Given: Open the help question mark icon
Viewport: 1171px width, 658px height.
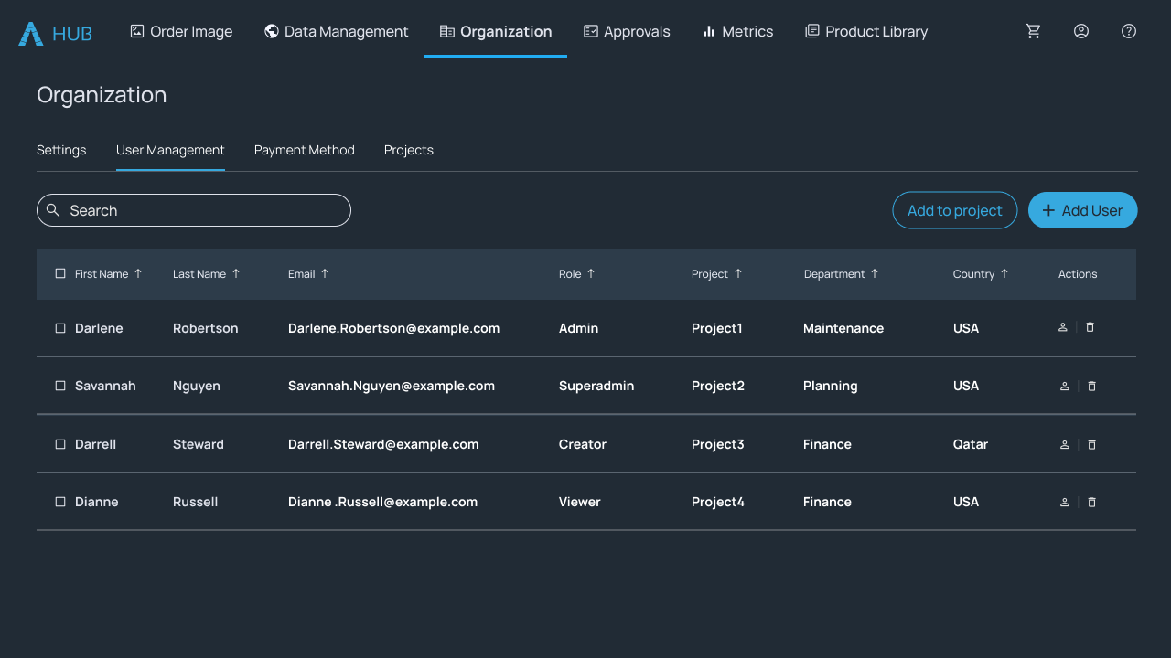Looking at the screenshot, I should pos(1128,30).
